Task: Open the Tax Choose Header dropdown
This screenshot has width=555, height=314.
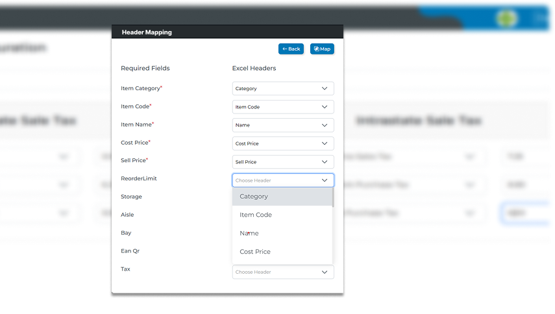Action: [x=283, y=272]
